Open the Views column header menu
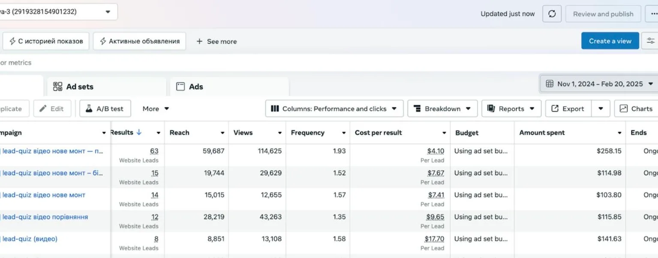658x258 pixels. click(280, 133)
